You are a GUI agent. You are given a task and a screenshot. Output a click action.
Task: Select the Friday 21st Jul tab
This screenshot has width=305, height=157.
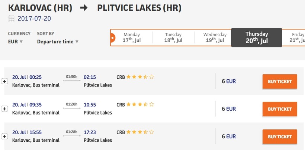[297, 38]
